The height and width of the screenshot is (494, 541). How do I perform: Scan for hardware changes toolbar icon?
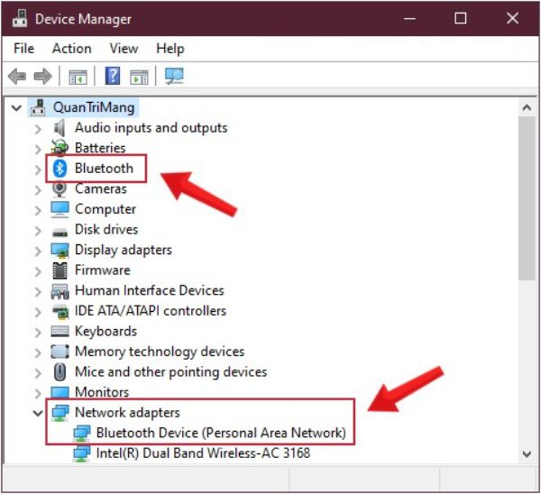pos(174,76)
